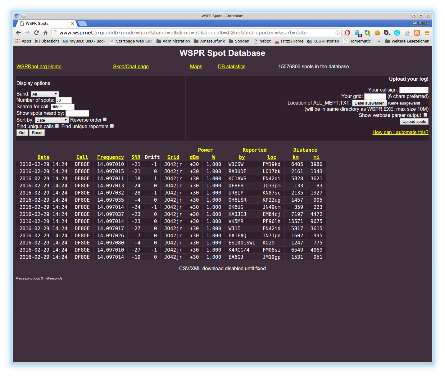The image size is (445, 376).
Task: Enable the Reverse order checkbox
Action: (x=105, y=119)
